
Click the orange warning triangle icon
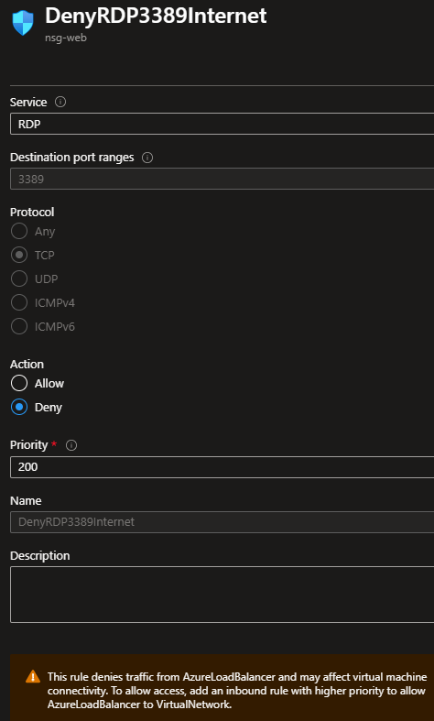tap(33, 676)
